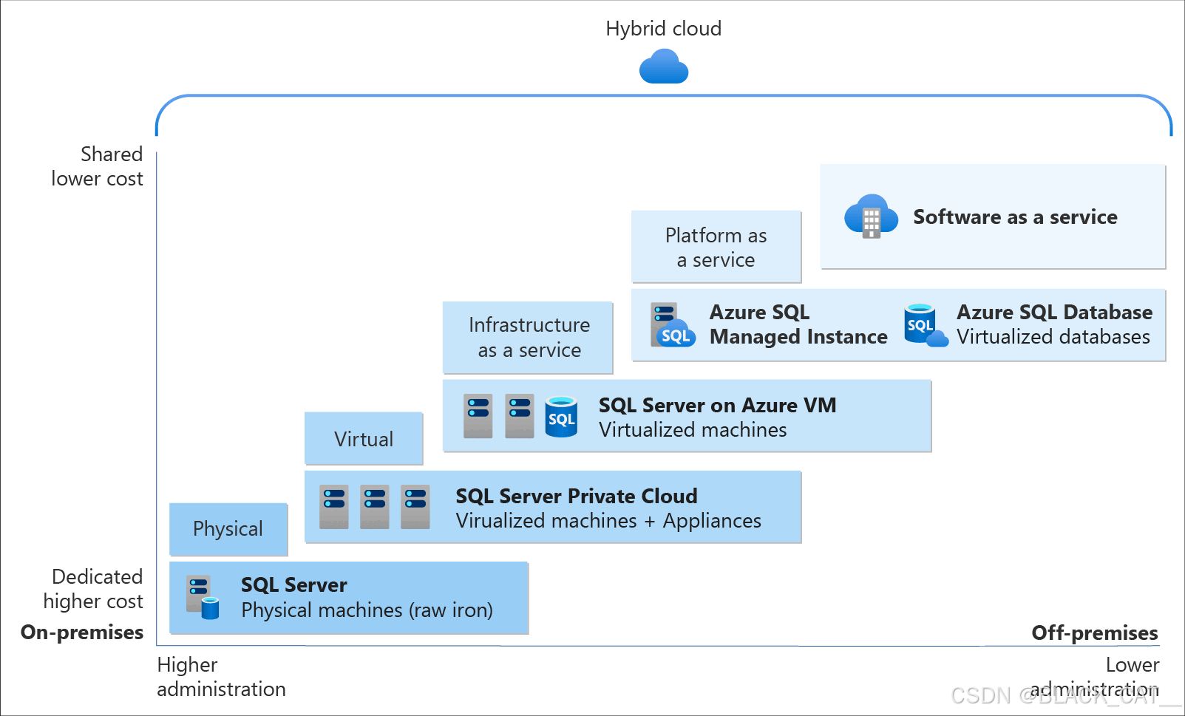This screenshot has width=1185, height=716.
Task: Click the Hybrid cloud title text
Action: (x=664, y=29)
